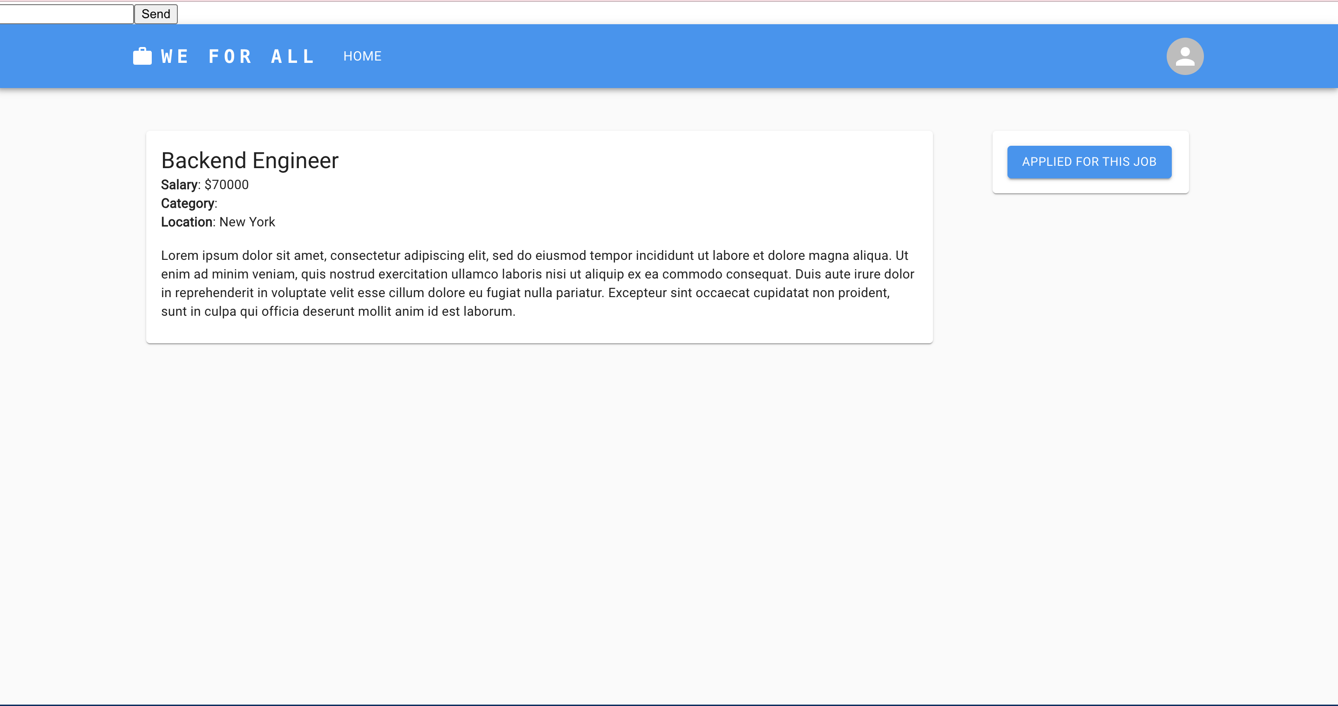Viewport: 1338px width, 706px height.
Task: Click the first line of Lorem ipsum description
Action: point(534,256)
